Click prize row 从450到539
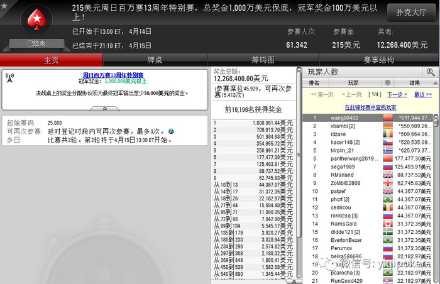440x284 pixels. [253, 267]
